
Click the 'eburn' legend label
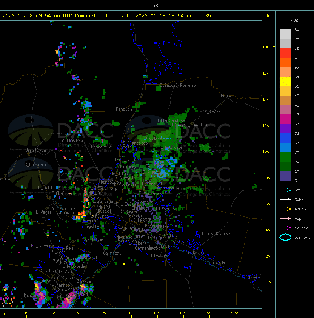(300, 209)
